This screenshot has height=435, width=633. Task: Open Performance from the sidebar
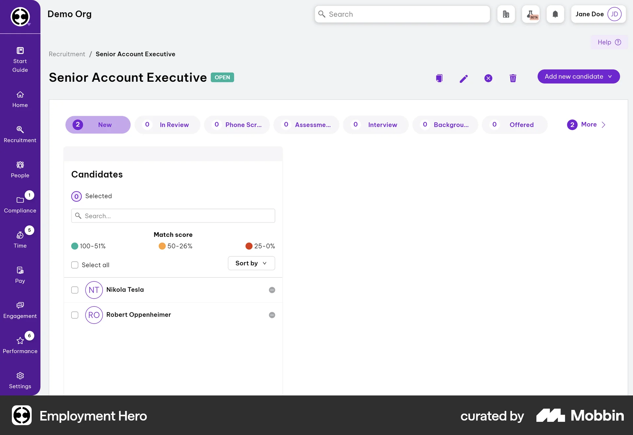(20, 344)
